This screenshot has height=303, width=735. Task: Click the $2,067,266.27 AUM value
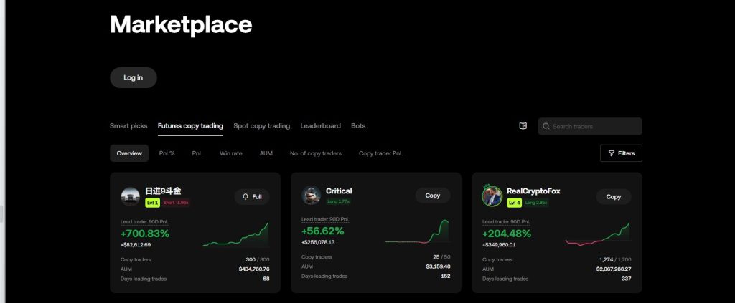click(614, 269)
